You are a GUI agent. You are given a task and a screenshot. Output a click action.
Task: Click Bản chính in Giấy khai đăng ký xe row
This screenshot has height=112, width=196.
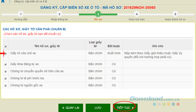tap(95, 64)
